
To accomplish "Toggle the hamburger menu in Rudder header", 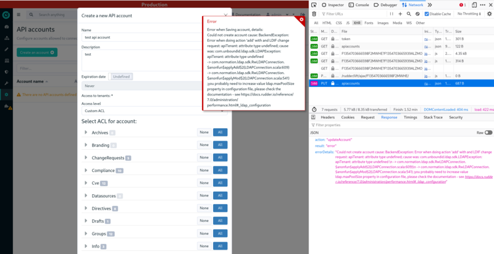I will [x=19, y=14].
